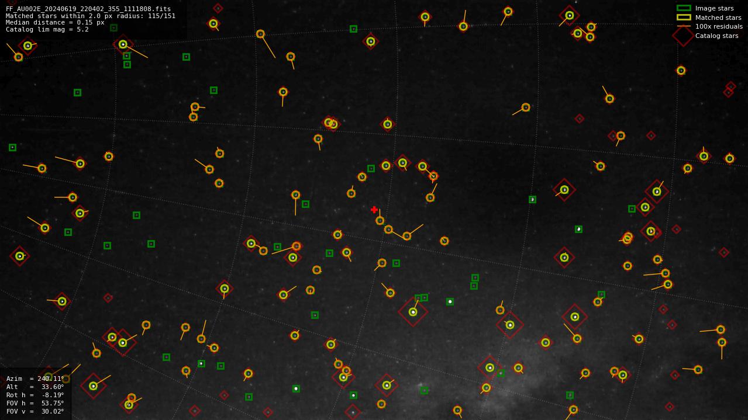Screen dimensions: 748x420
Task: Click the red cross marking the image center
Action: (x=374, y=209)
